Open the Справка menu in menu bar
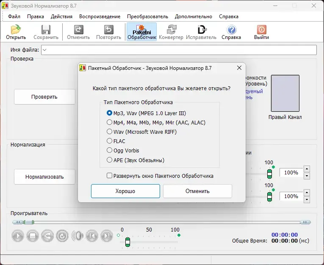Image resolution: width=324 pixels, height=265 pixels. click(229, 17)
